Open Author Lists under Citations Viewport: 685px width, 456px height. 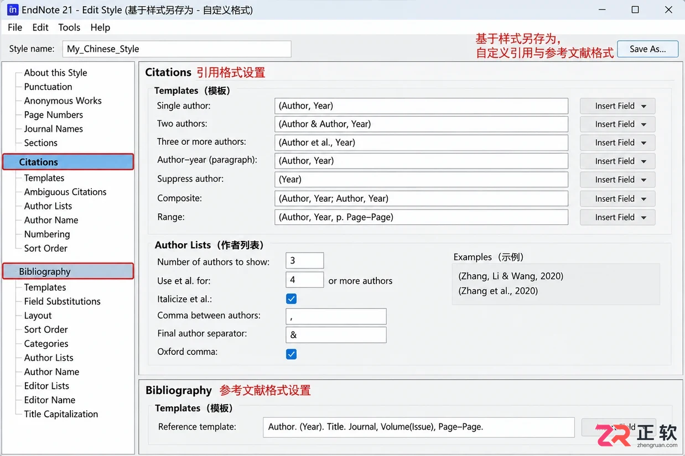(x=48, y=206)
